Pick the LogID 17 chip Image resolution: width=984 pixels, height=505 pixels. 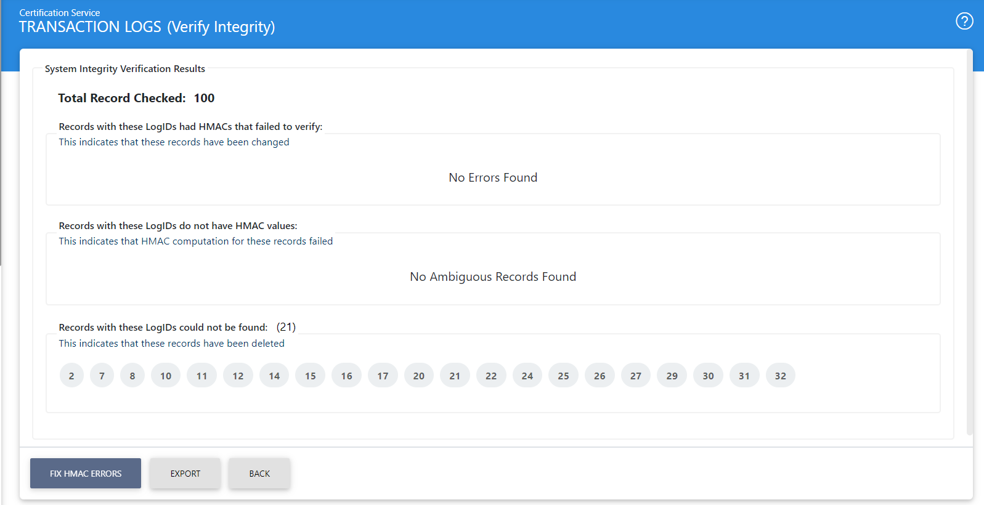383,376
